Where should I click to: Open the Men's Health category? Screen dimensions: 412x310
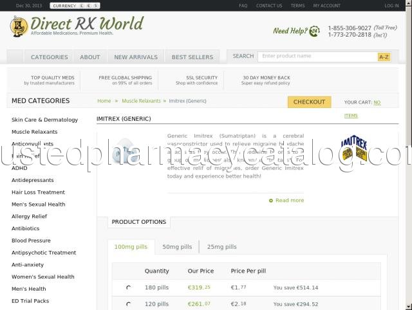click(x=28, y=289)
